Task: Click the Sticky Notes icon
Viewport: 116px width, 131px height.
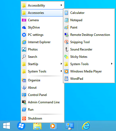Action: click(66, 57)
